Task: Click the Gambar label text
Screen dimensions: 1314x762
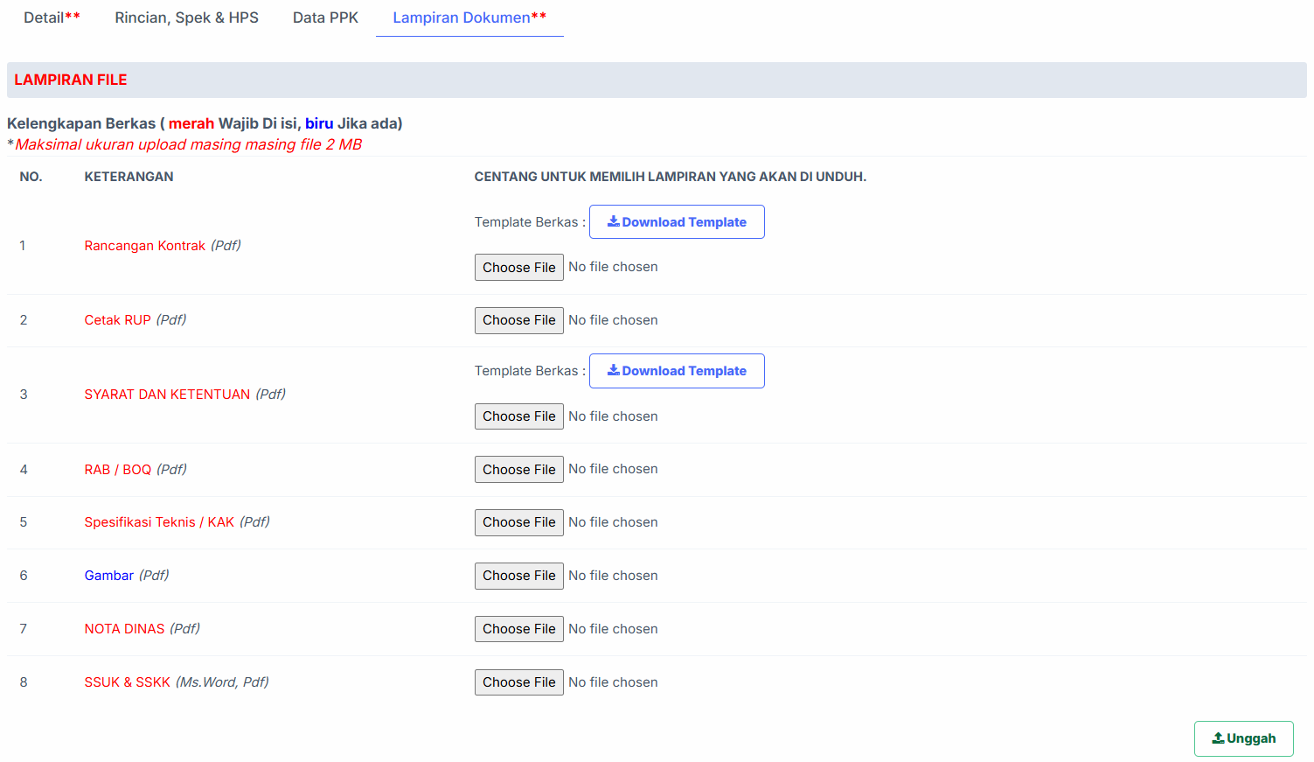Action: pos(109,576)
